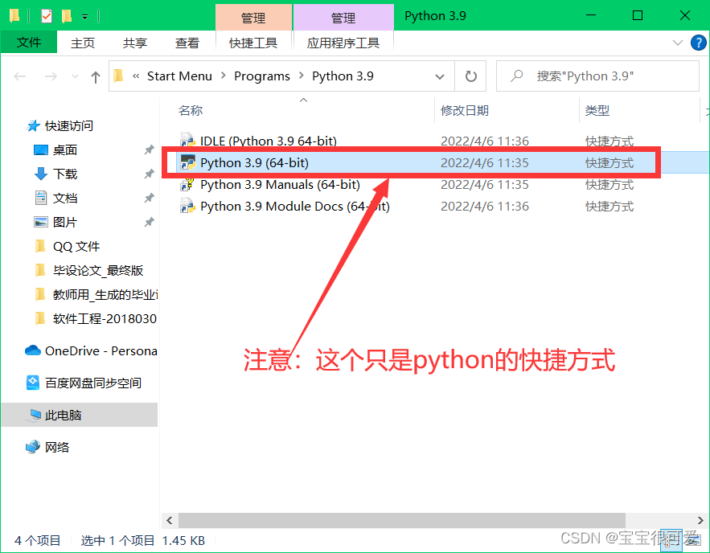Click the horizontal scrollbar right arrow
The image size is (710, 553).
[700, 520]
